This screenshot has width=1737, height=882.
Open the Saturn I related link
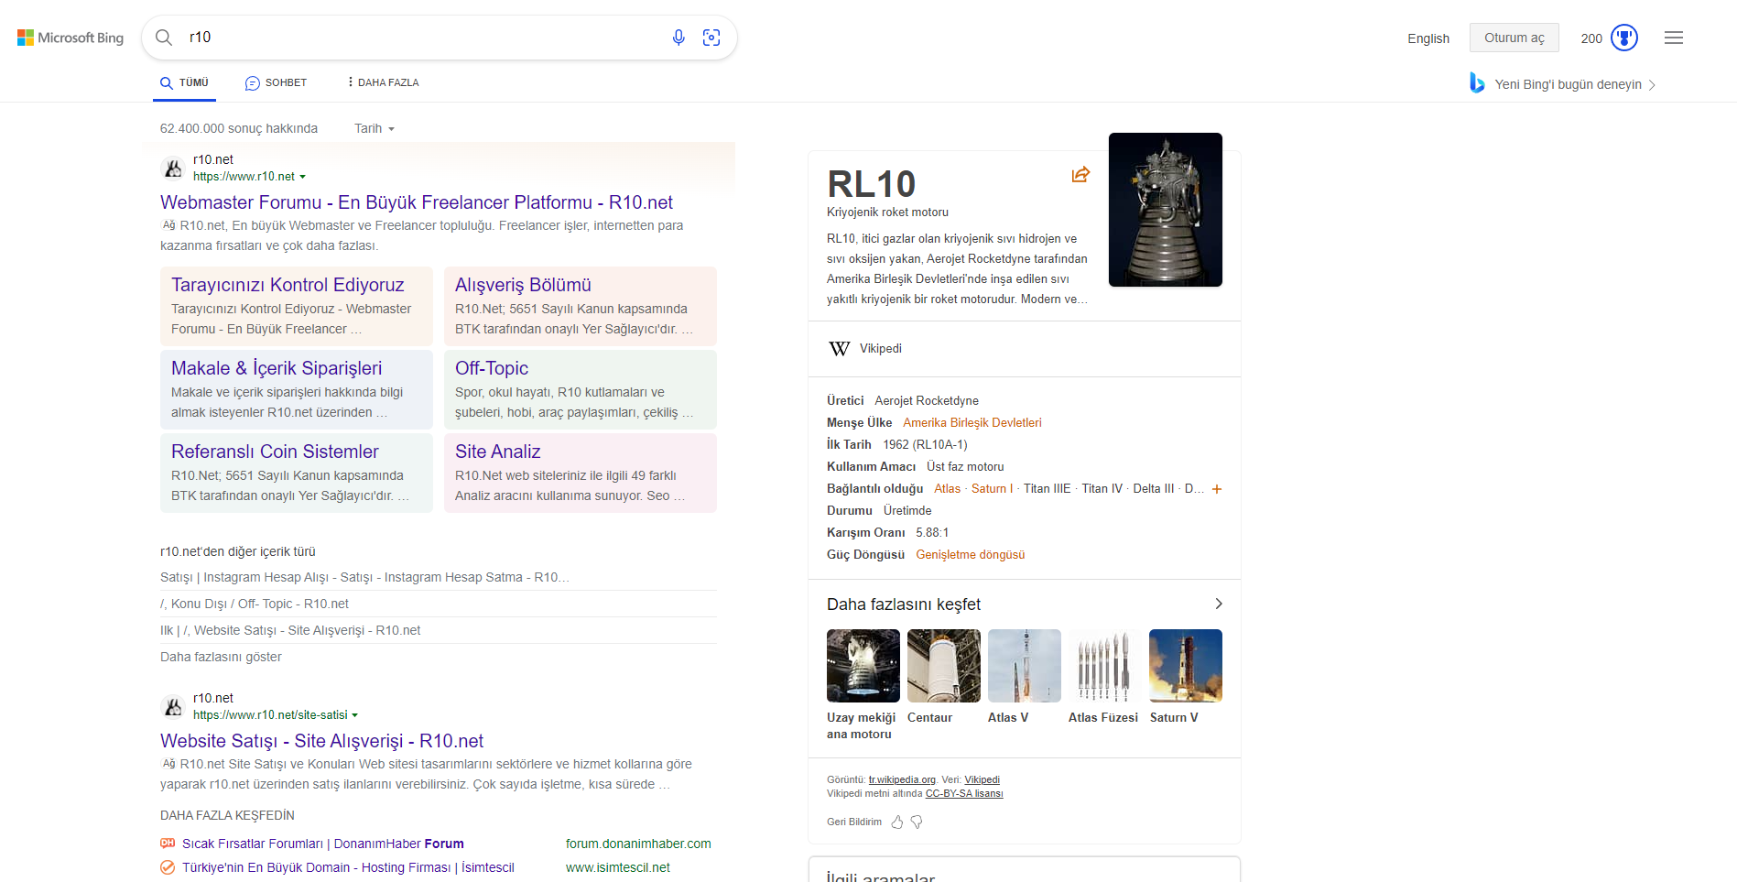993,489
